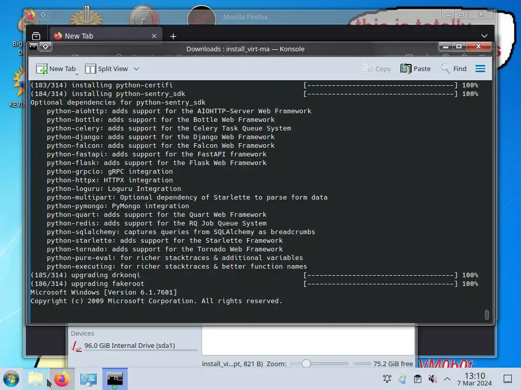The height and width of the screenshot is (390, 521).
Task: Click the Dolphin zoom slider handle
Action: coord(306,364)
